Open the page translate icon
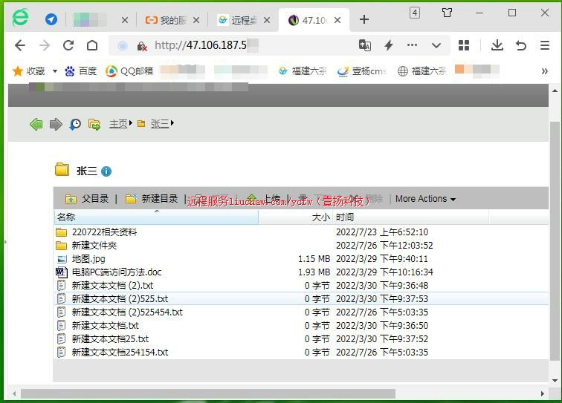Image resolution: width=562 pixels, height=403 pixels. click(365, 45)
